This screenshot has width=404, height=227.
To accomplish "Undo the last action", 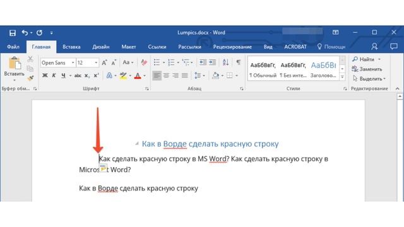I will pyautogui.click(x=25, y=33).
